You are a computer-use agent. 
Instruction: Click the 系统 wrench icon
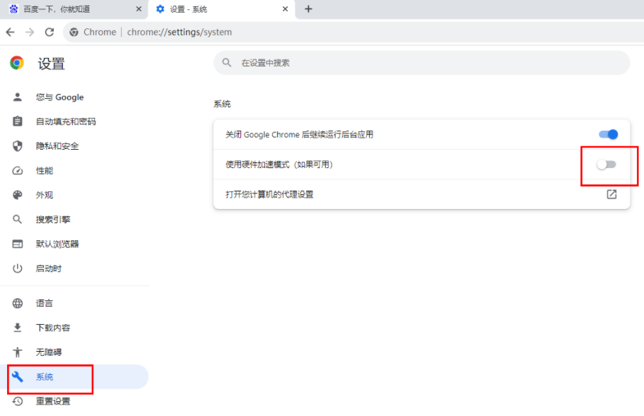pyautogui.click(x=17, y=376)
